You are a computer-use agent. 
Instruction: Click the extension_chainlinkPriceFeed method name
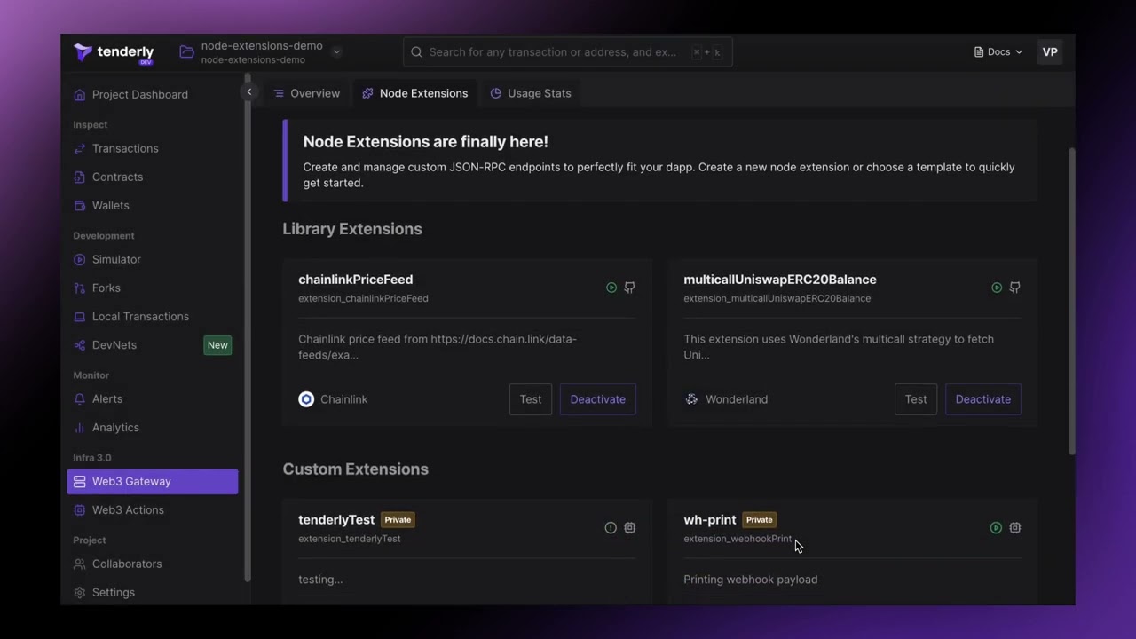click(363, 298)
